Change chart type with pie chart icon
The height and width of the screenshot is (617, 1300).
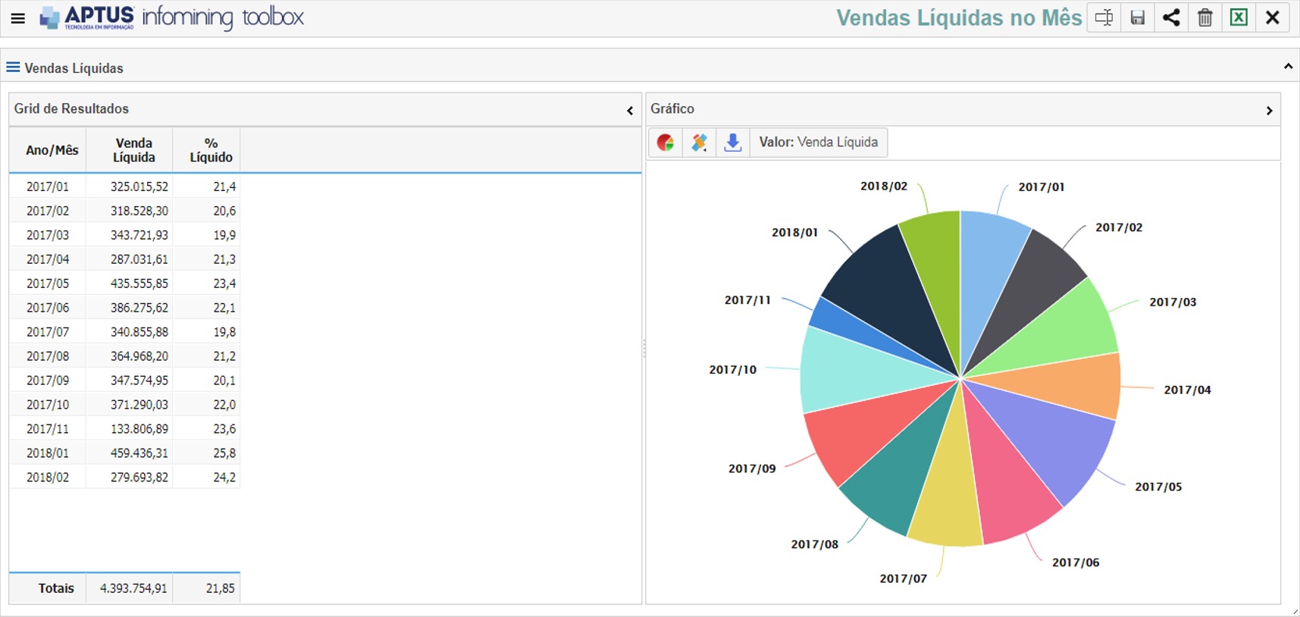666,143
